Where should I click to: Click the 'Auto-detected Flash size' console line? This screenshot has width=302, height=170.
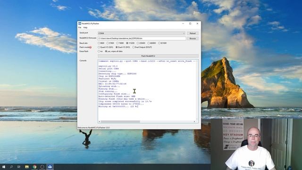pos(117,96)
